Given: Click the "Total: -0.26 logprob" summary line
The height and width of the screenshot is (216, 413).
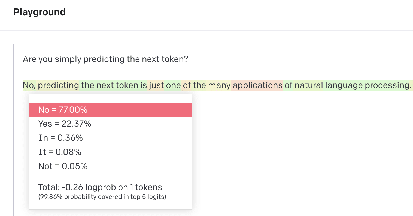Looking at the screenshot, I should [100, 187].
